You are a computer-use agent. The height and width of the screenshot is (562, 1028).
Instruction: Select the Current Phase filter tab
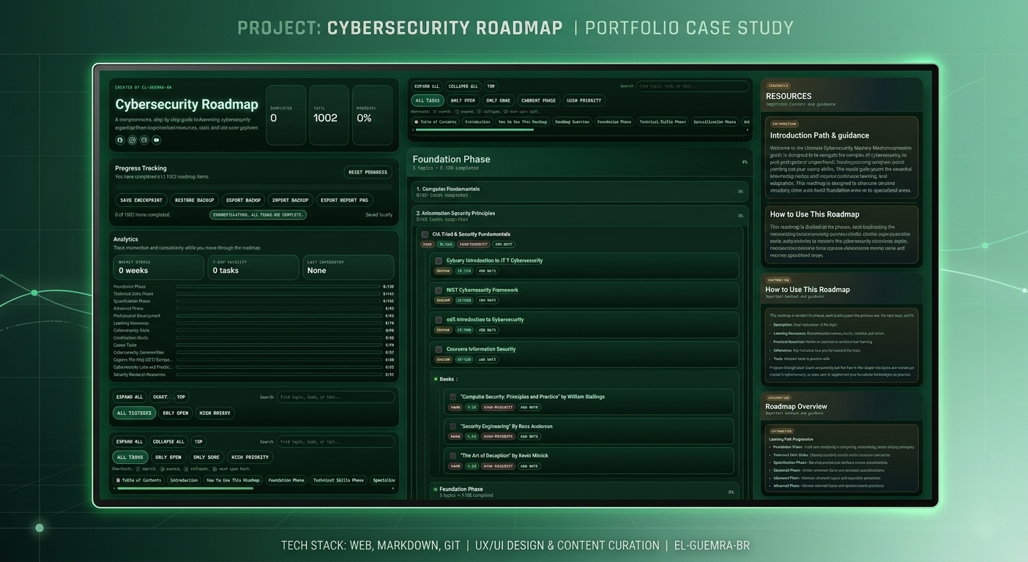(x=539, y=100)
